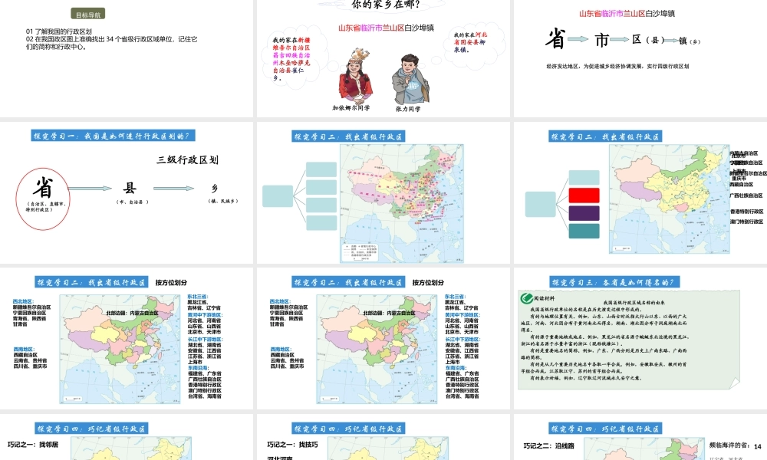Click the 频临海洋的省: 14 text
Viewport: 767px width, 460px height.
click(x=736, y=445)
